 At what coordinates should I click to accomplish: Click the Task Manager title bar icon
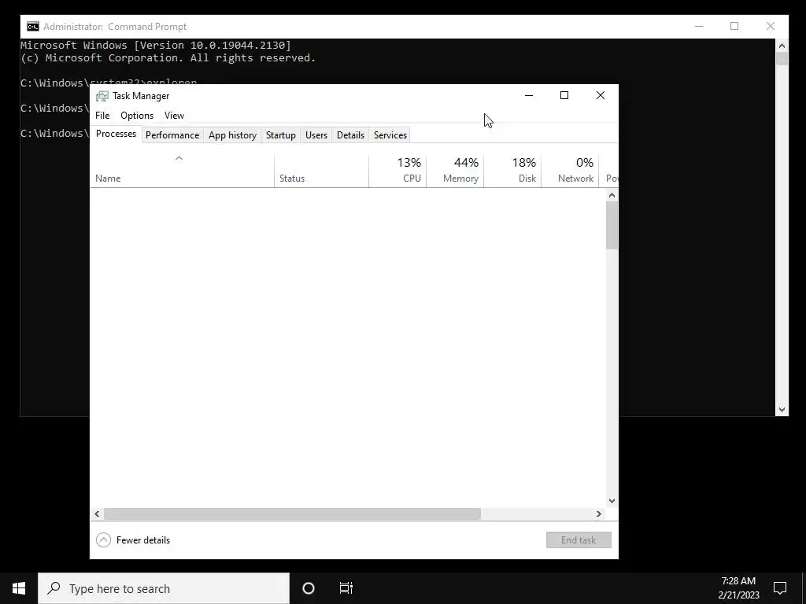point(102,96)
